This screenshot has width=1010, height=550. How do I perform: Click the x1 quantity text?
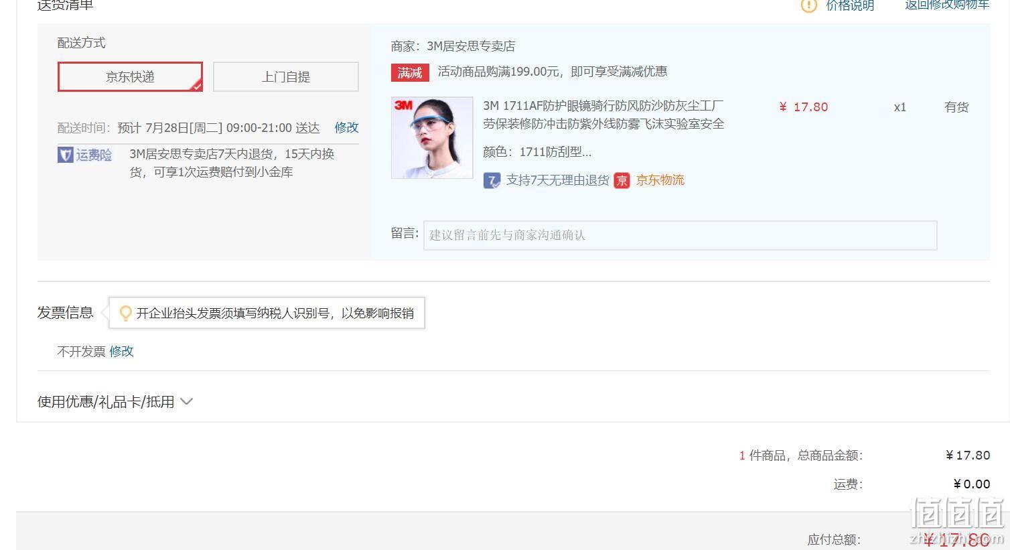pyautogui.click(x=899, y=107)
